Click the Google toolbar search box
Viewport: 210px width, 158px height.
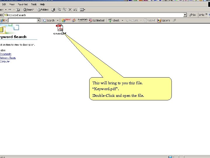point(22,20)
